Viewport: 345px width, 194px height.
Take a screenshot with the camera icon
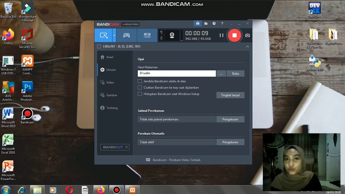(247, 35)
